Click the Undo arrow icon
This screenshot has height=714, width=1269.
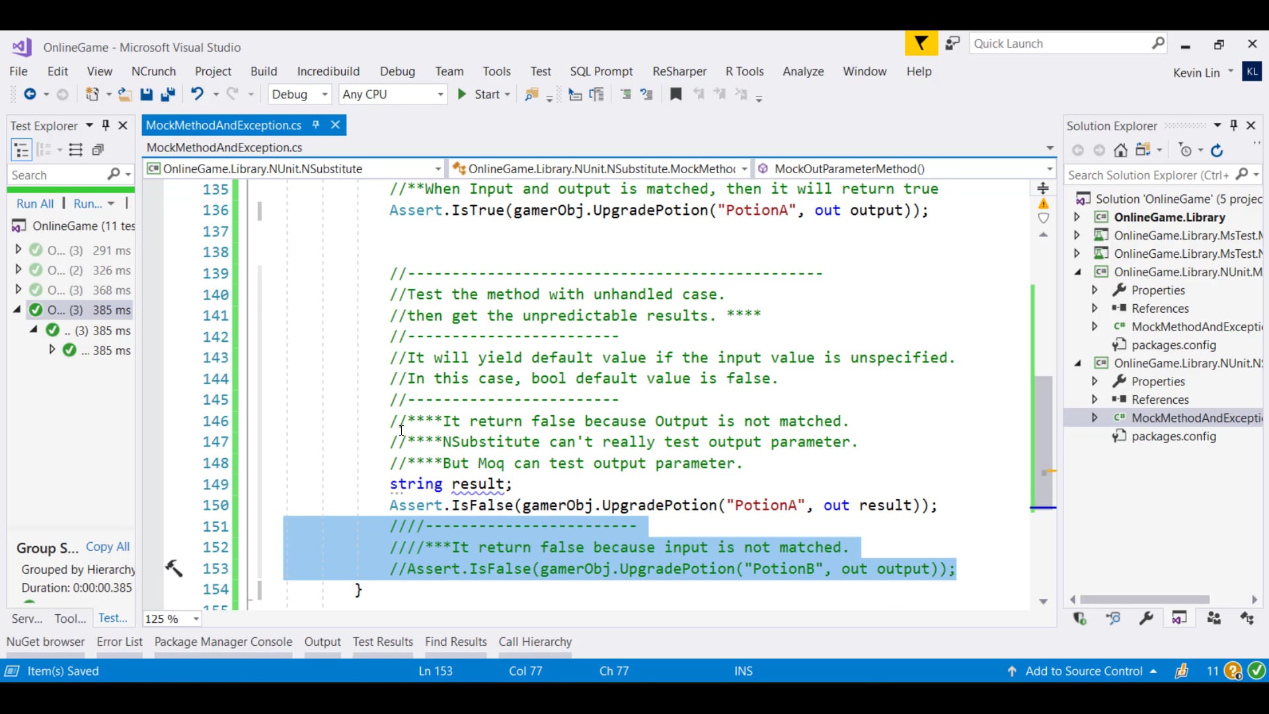coord(197,95)
